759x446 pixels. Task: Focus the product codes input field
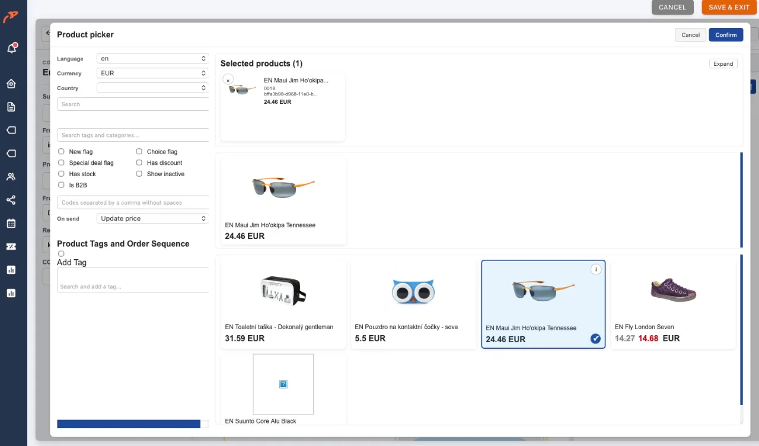pos(133,202)
